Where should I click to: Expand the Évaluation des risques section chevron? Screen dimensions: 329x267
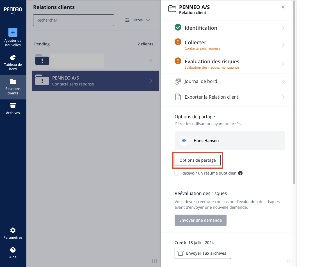(283, 64)
